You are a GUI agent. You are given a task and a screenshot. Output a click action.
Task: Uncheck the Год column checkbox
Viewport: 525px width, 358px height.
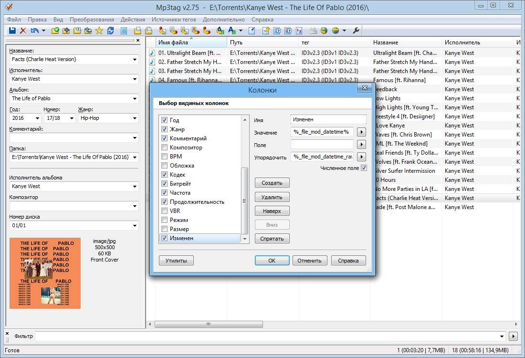pyautogui.click(x=164, y=120)
